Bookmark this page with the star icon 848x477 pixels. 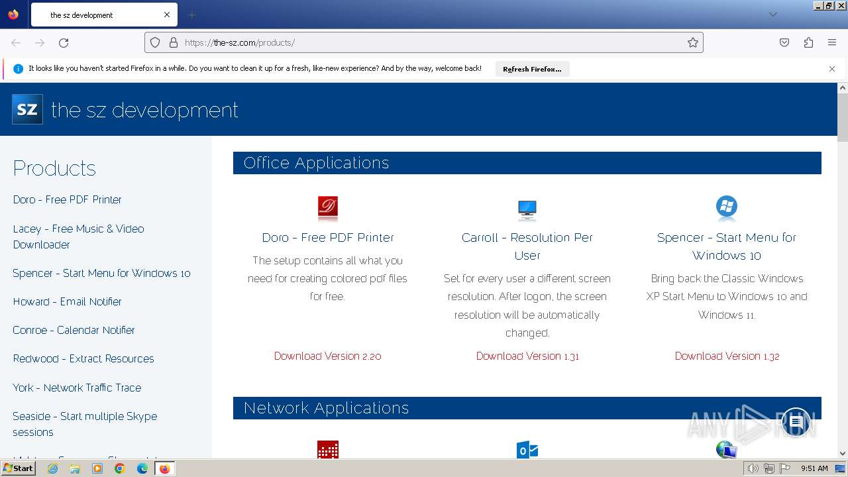693,42
